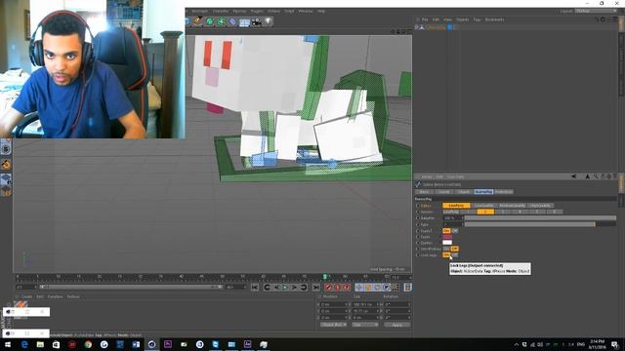Viewport: 625px width, 351px height.
Task: Open the green array modeling icon
Action: (x=221, y=21)
